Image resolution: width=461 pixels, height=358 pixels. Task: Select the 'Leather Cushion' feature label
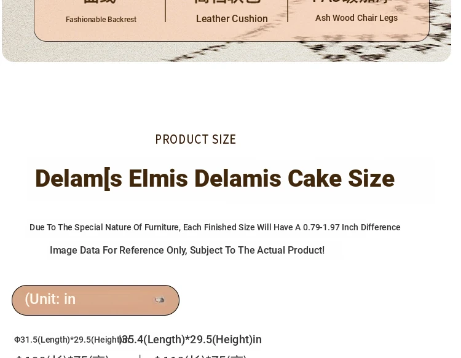click(232, 19)
